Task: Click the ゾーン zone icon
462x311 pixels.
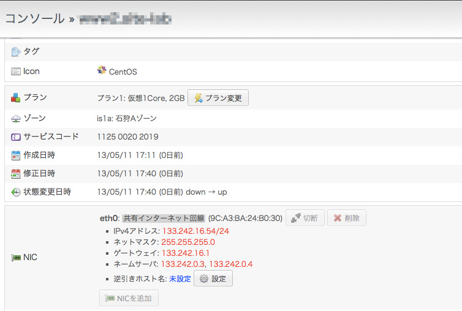Action: [16, 118]
